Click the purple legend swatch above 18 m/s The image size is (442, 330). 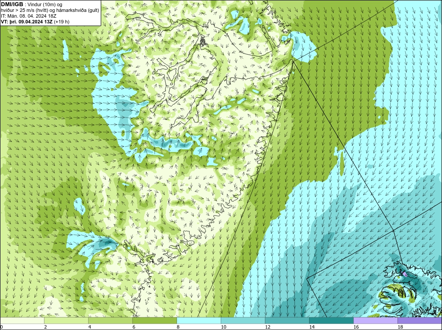(420, 321)
